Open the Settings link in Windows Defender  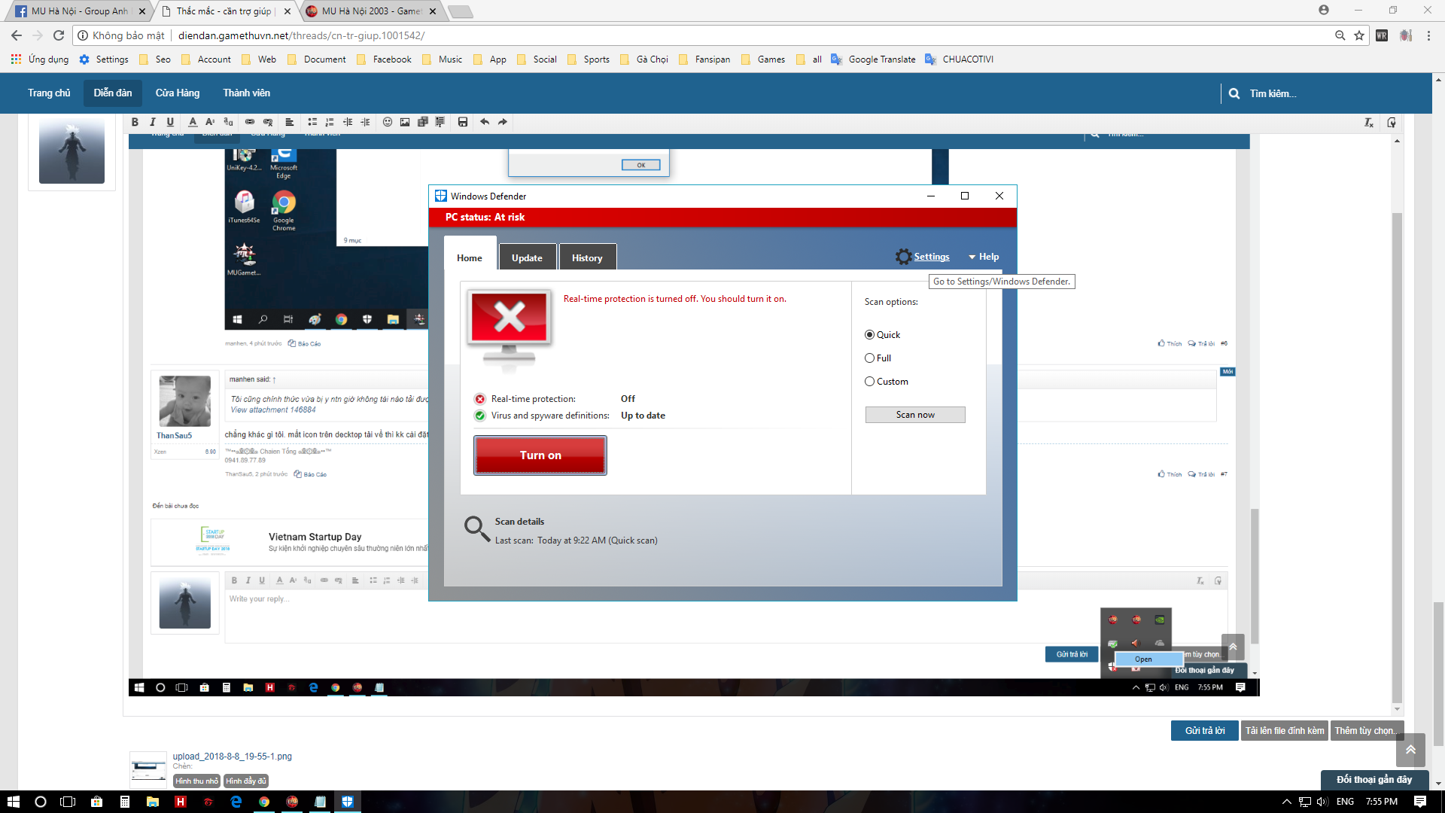pos(932,257)
